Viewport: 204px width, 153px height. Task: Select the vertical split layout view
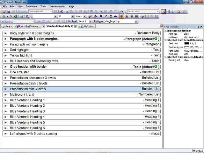click(173, 11)
